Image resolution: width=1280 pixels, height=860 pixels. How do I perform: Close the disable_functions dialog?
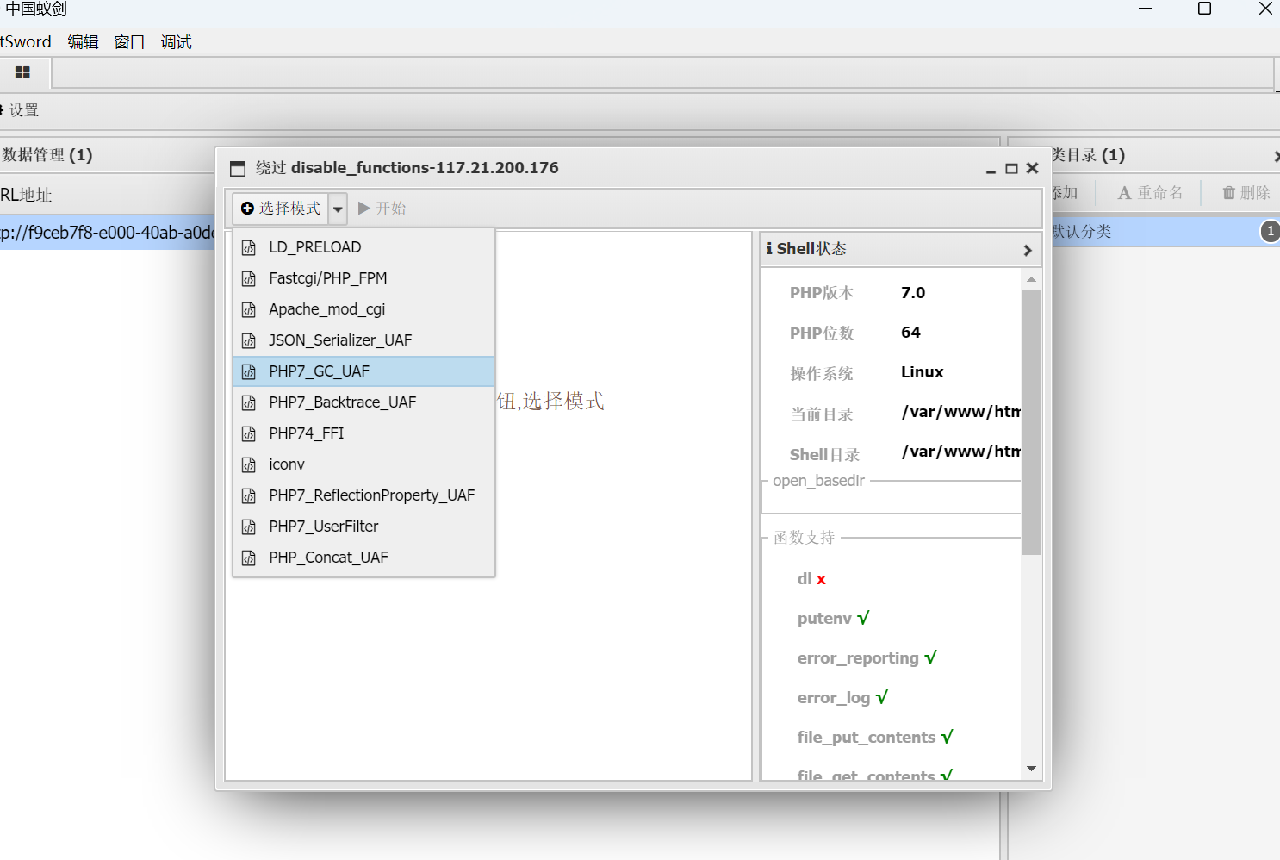1032,169
